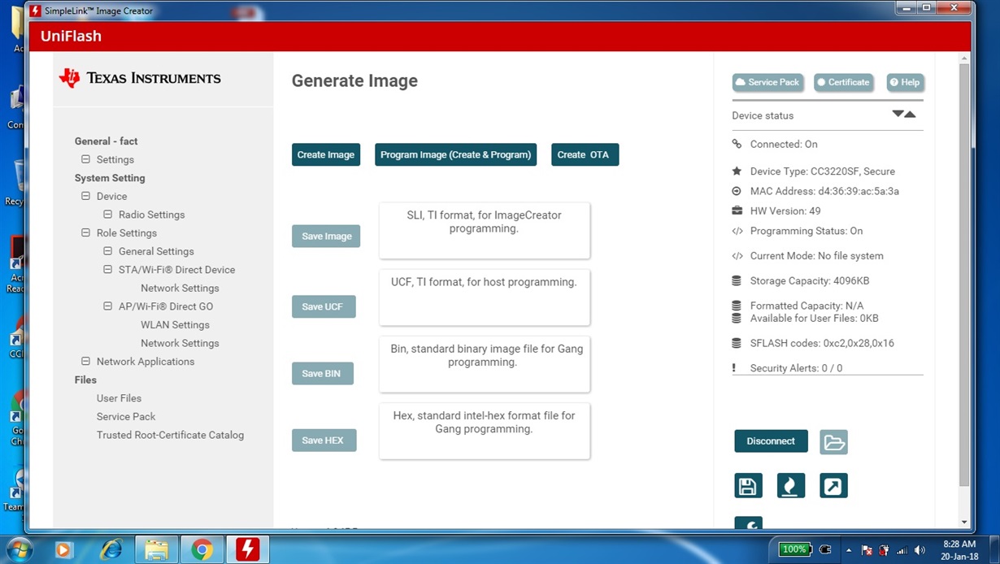The image size is (1000, 564).
Task: Open Internet Explorer from the taskbar
Action: coord(111,550)
